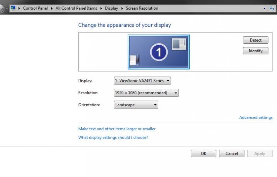Open the Orientation dropdown showing Landscape
This screenshot has width=277, height=177.
click(x=136, y=105)
